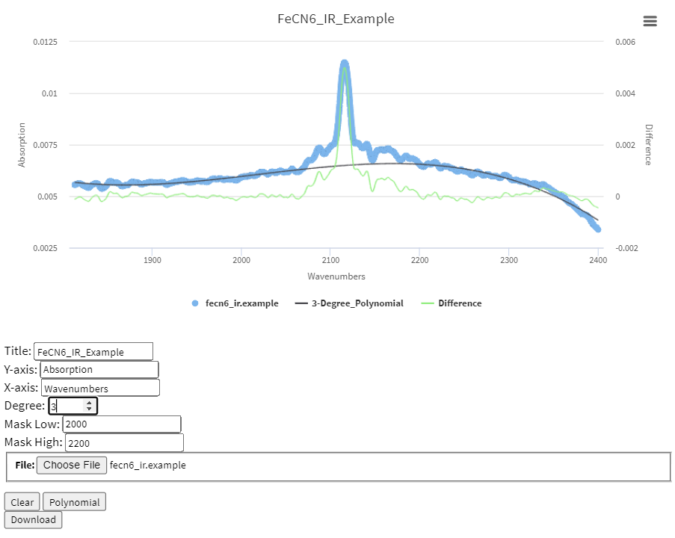Viewport: 675px width, 538px height.
Task: Hide the 3-Degree_Polynomial series via legend
Action: pos(357,303)
